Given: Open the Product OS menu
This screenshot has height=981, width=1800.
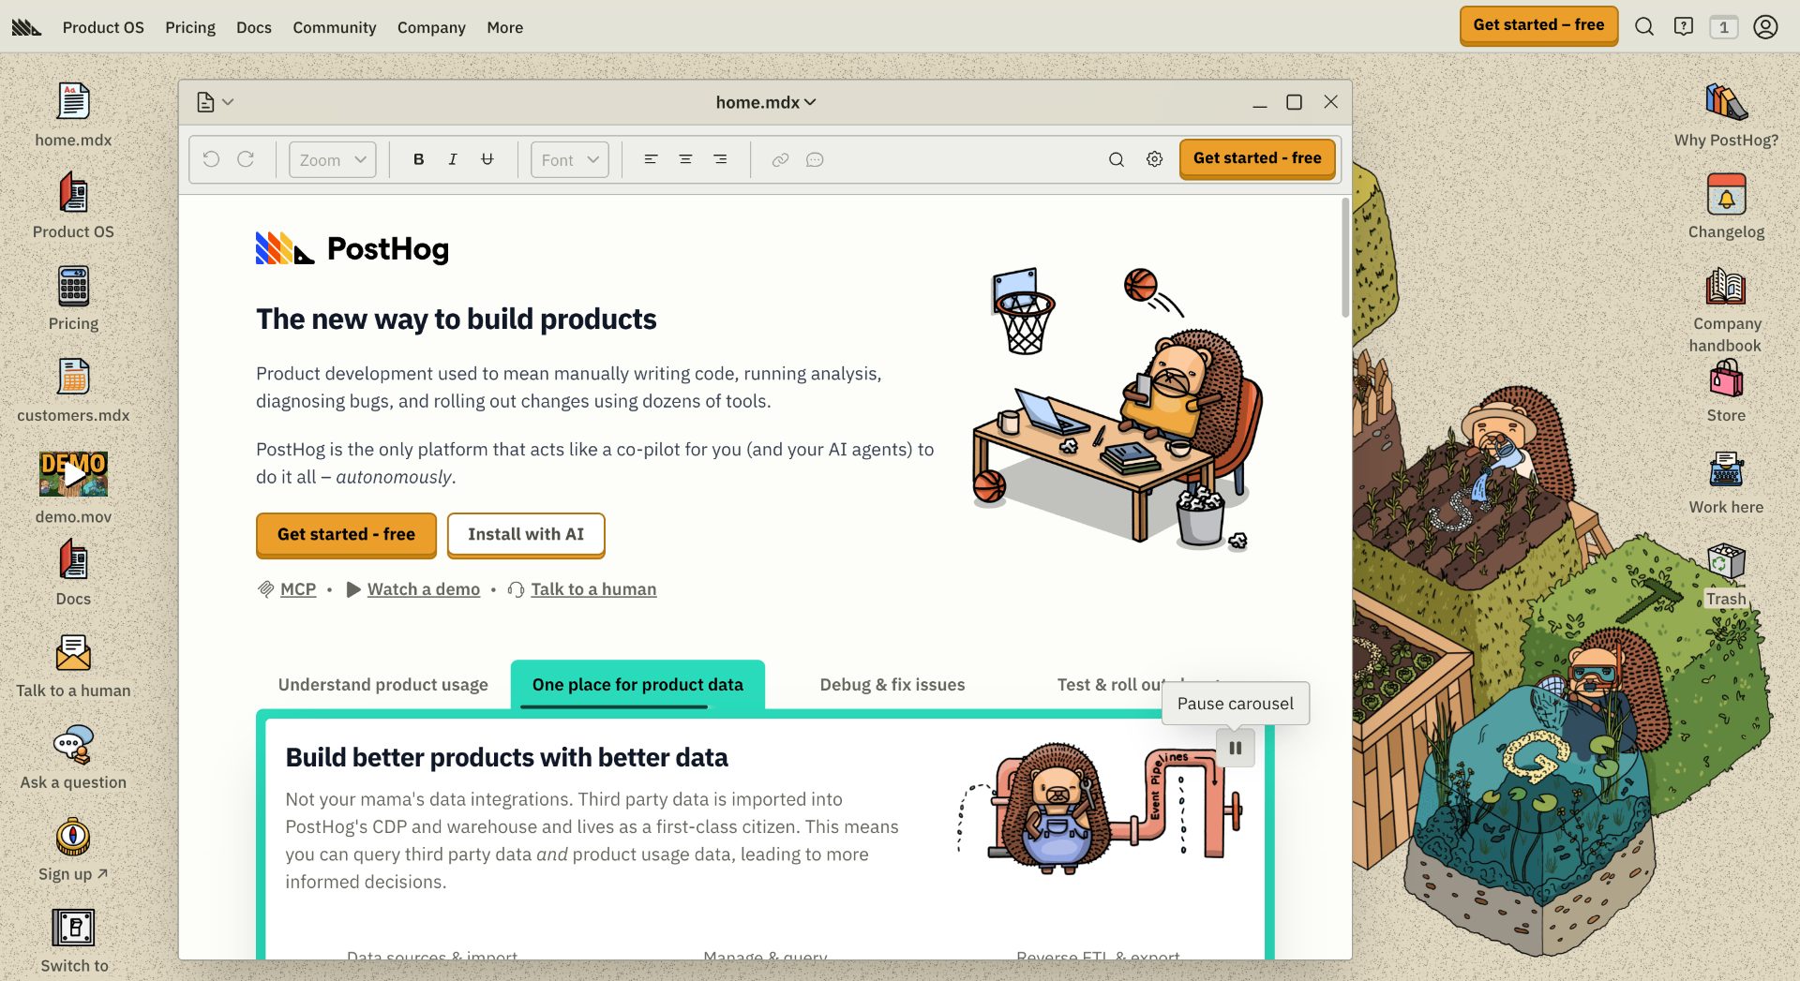Looking at the screenshot, I should [103, 27].
